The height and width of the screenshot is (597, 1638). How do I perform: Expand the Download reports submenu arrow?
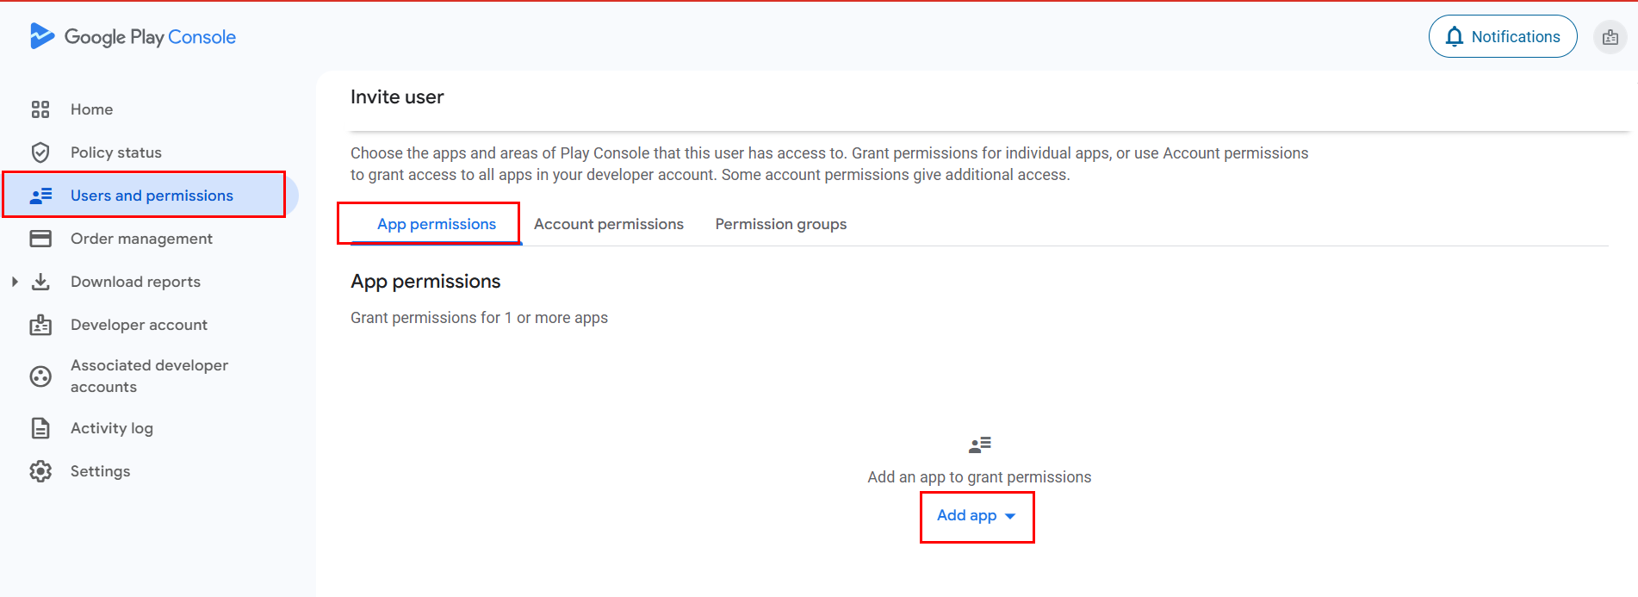(x=15, y=282)
